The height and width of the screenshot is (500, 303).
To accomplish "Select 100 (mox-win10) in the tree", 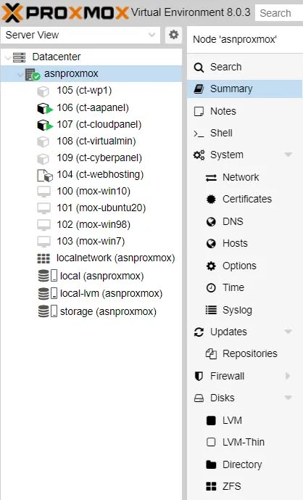I will 91,192.
